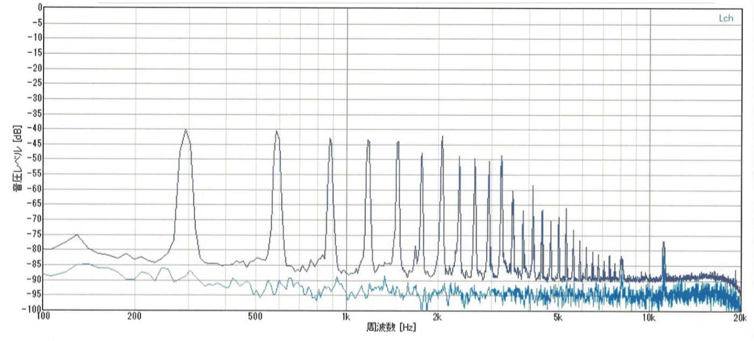Click the isolated spike just past 10k
Image resolution: width=754 pixels, height=341 pixels.
tap(664, 244)
